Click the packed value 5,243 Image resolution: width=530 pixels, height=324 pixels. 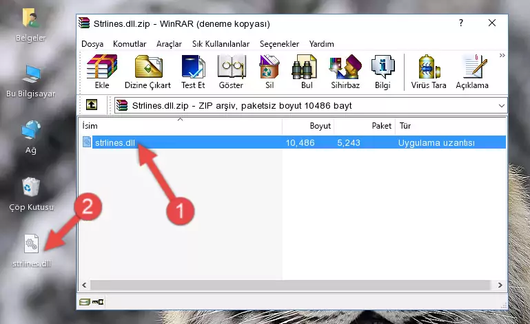click(x=349, y=143)
